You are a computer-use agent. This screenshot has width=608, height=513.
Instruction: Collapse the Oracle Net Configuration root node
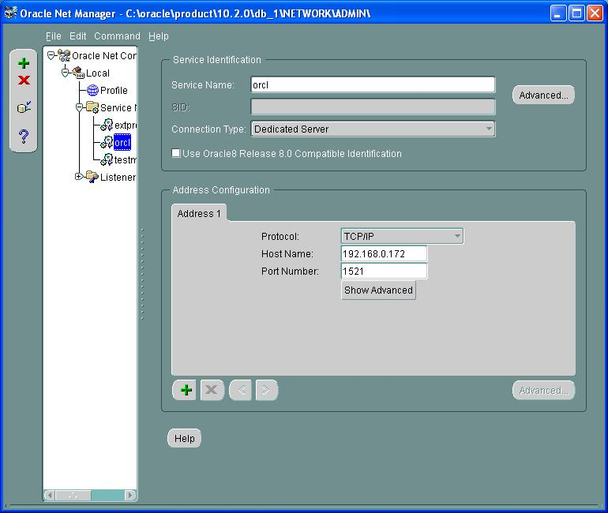51,55
